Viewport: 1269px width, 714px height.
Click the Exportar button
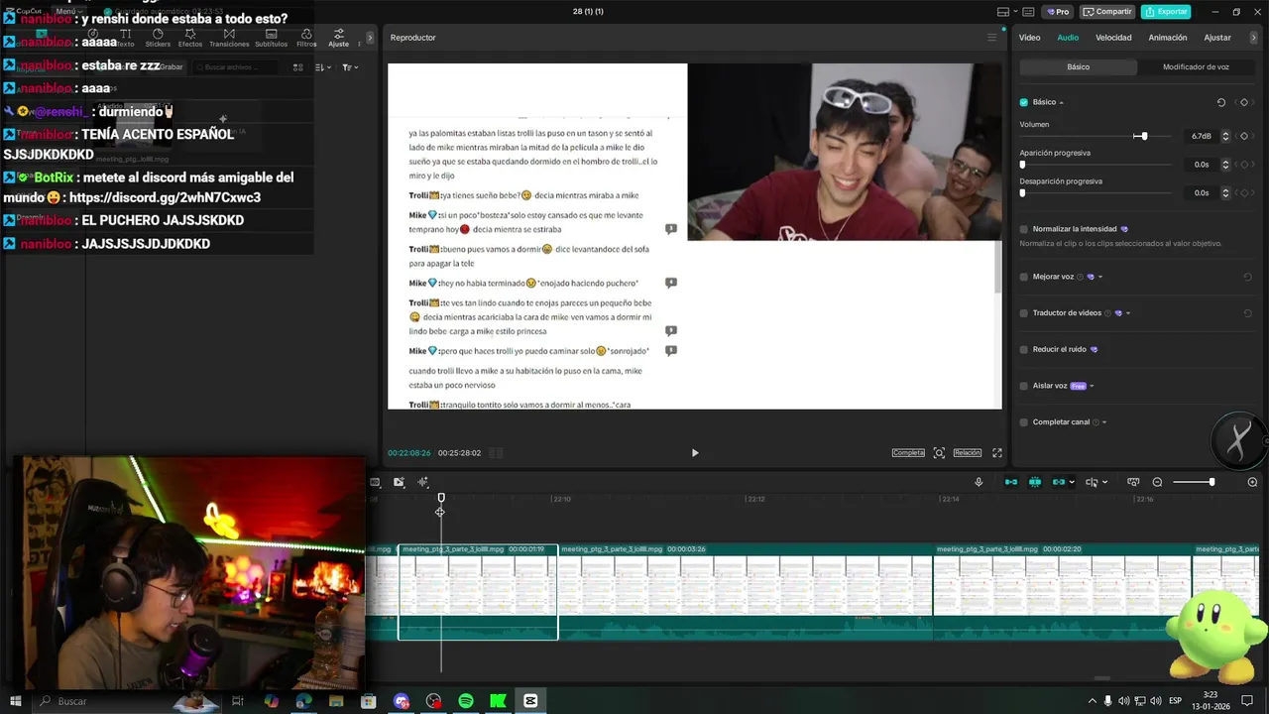(1166, 12)
